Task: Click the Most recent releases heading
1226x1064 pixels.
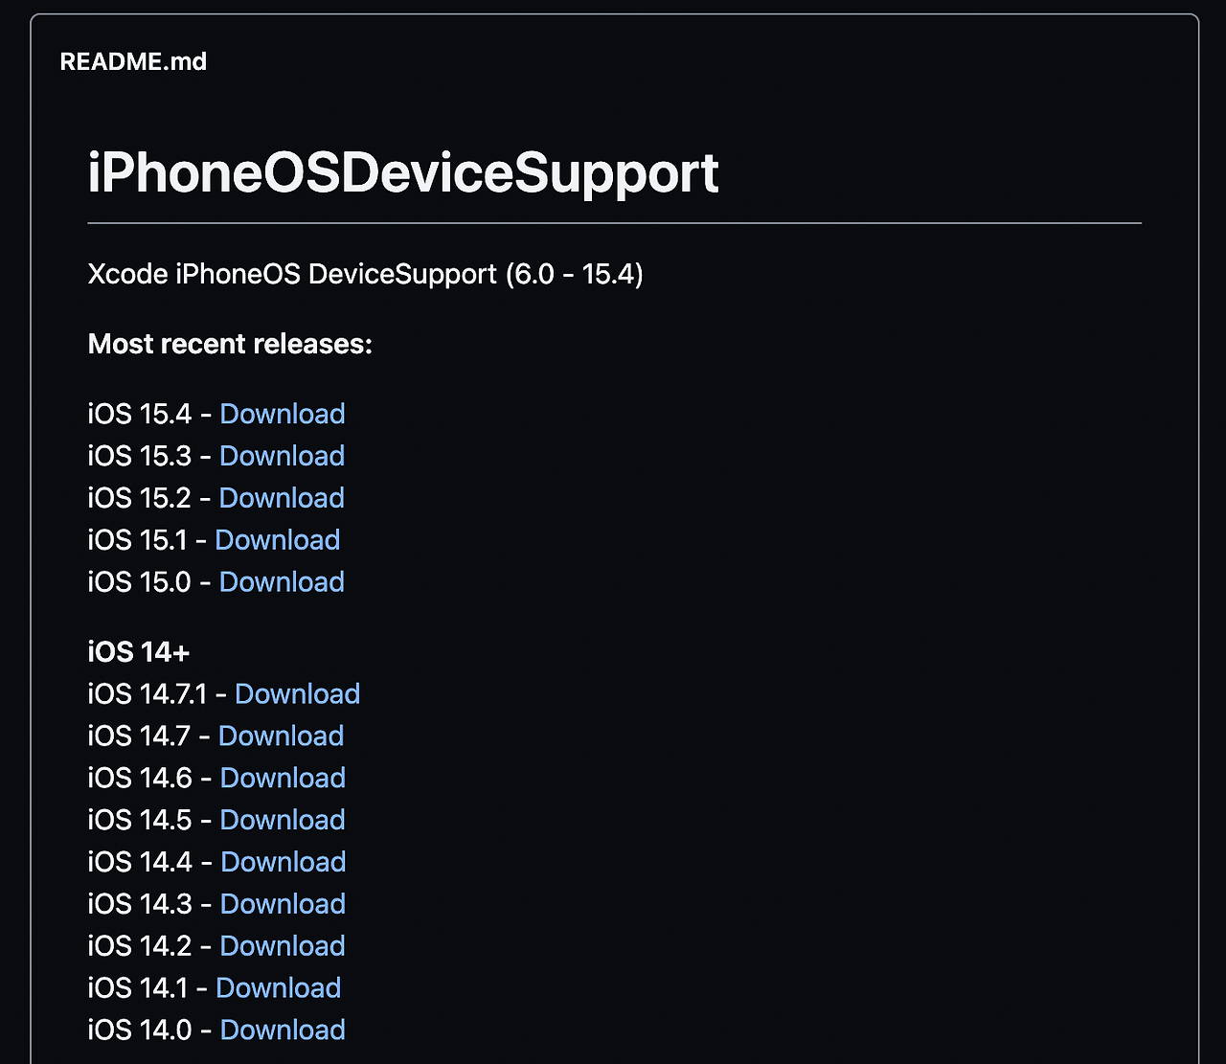Action: [x=229, y=344]
